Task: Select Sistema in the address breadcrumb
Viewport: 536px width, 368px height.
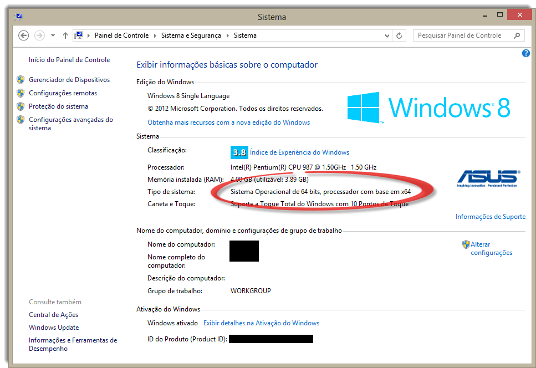Action: coord(245,35)
